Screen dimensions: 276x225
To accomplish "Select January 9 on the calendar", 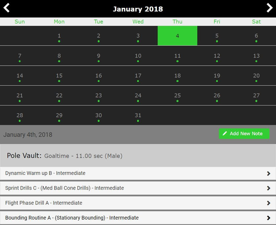I will pyautogui.click(x=99, y=56).
